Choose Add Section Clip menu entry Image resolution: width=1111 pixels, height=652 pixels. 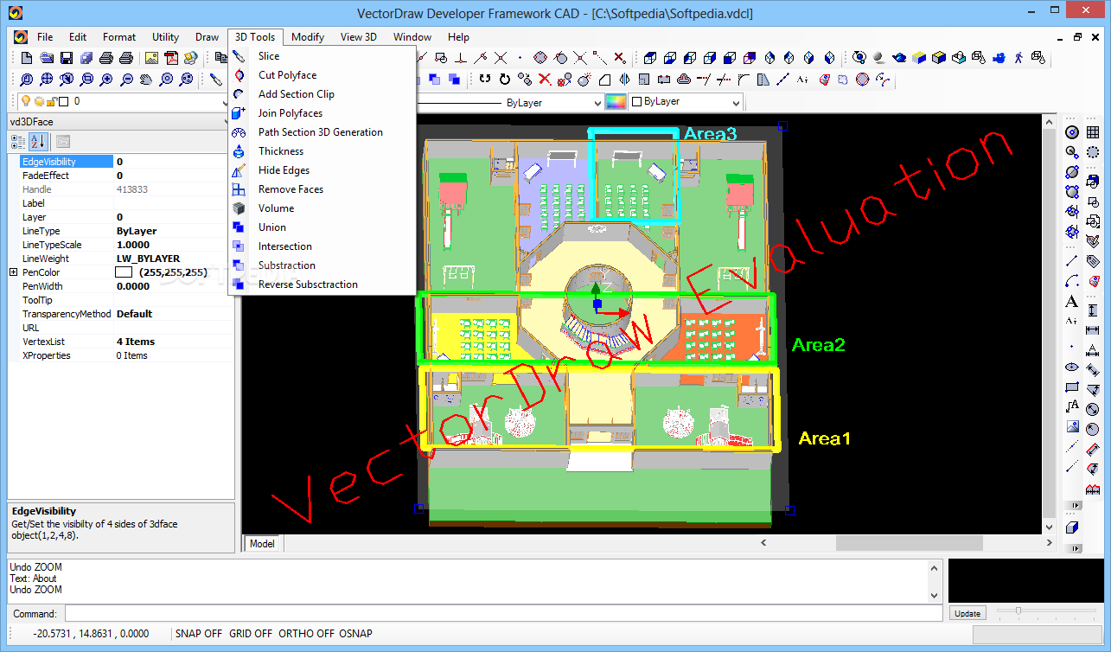[x=297, y=94]
